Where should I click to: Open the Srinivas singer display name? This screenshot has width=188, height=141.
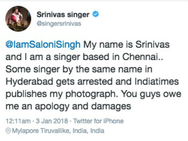coord(63,15)
